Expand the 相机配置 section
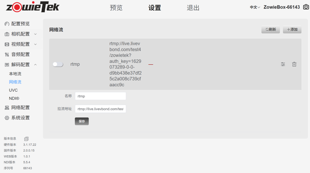 (20, 34)
